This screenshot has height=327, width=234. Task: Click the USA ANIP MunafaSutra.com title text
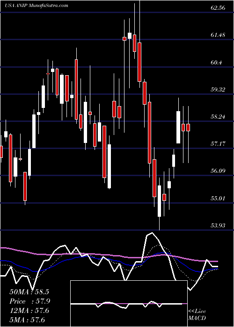(37, 6)
